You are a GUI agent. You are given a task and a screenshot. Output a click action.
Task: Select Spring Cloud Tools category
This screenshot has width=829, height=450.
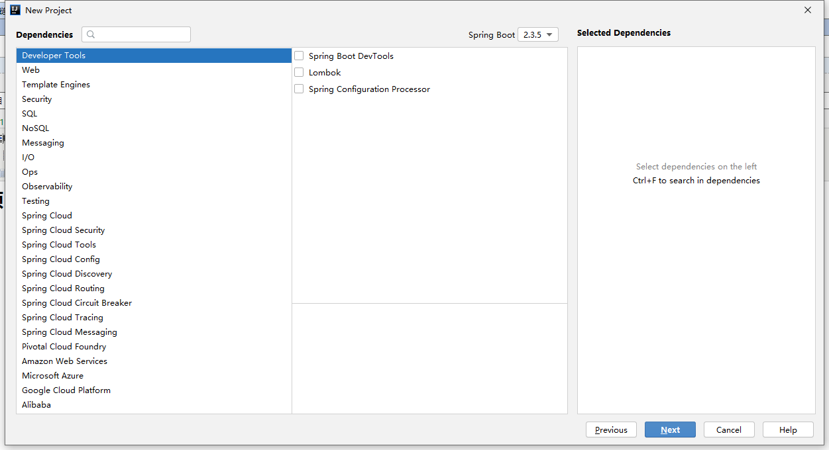154,245
